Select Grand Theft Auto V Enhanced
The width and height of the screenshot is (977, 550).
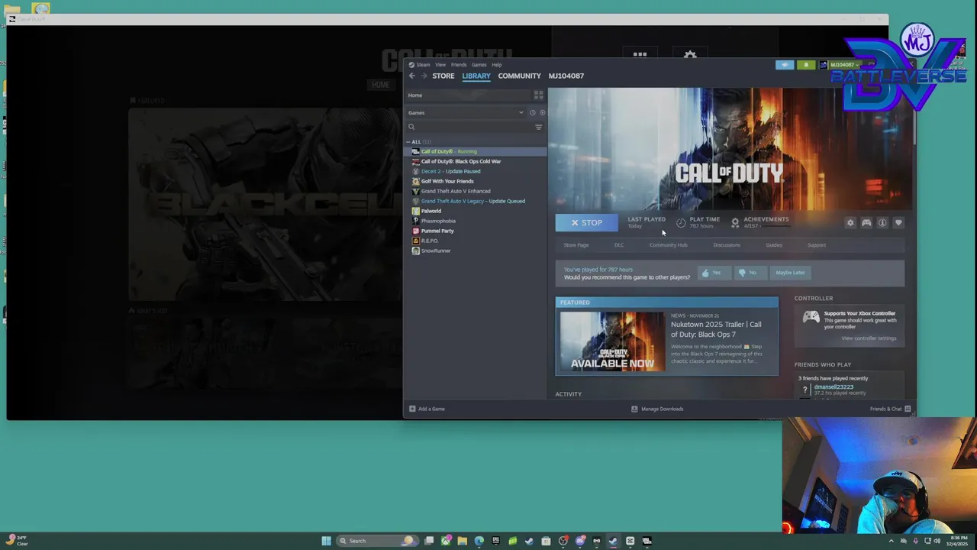[x=456, y=191]
